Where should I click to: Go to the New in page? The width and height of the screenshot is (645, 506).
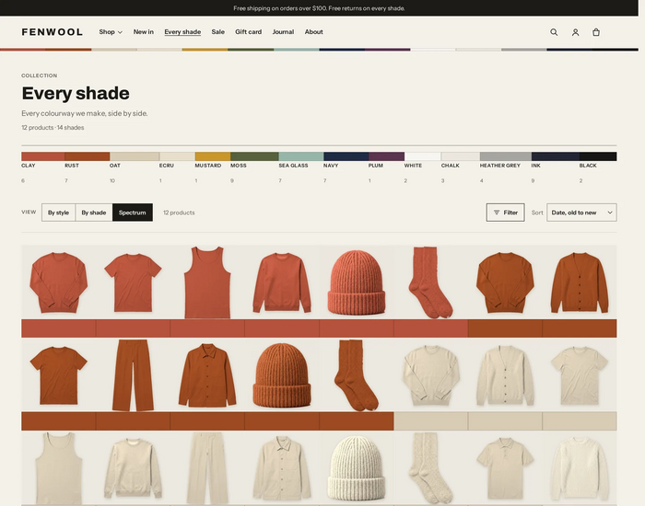tap(143, 32)
